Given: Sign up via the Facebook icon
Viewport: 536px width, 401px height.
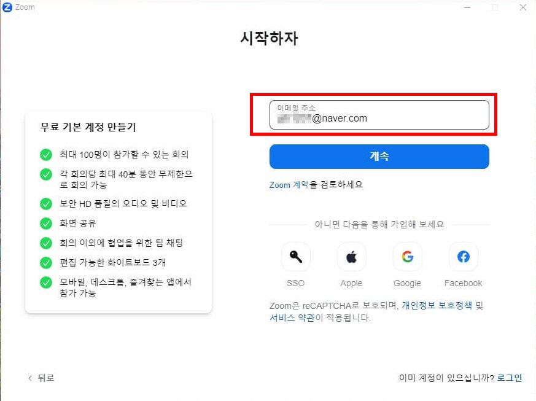Looking at the screenshot, I should point(463,257).
